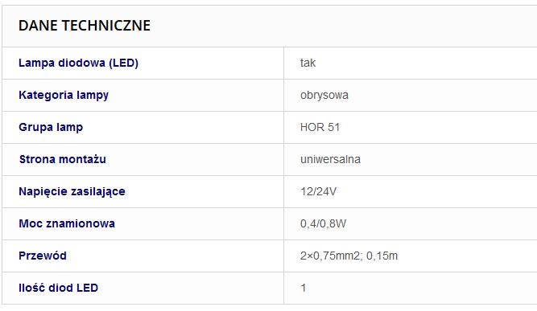Click the 12/24V voltage value
Screen dimensions: 537x311
coord(318,191)
